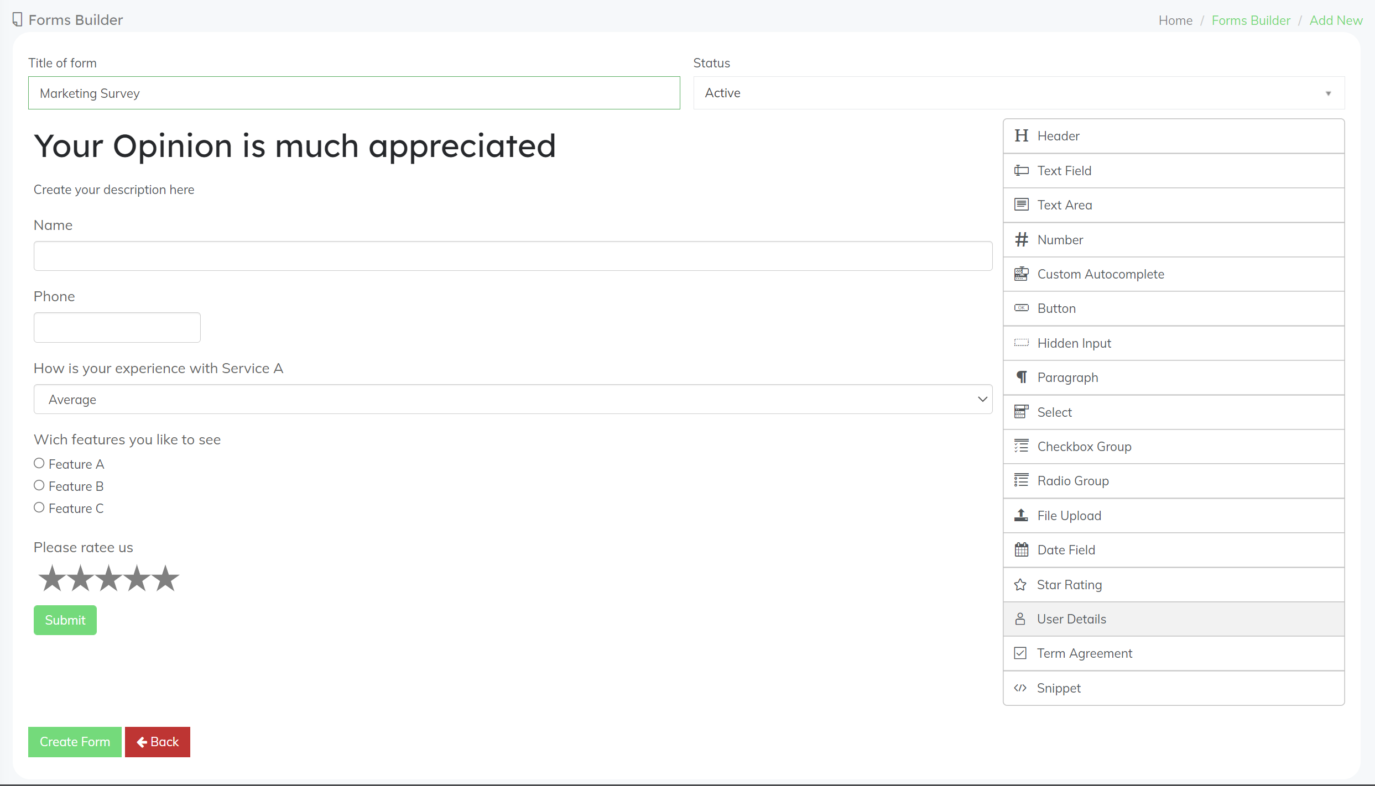Click the form title input Marketing Survey
Image resolution: width=1375 pixels, height=786 pixels.
[354, 93]
